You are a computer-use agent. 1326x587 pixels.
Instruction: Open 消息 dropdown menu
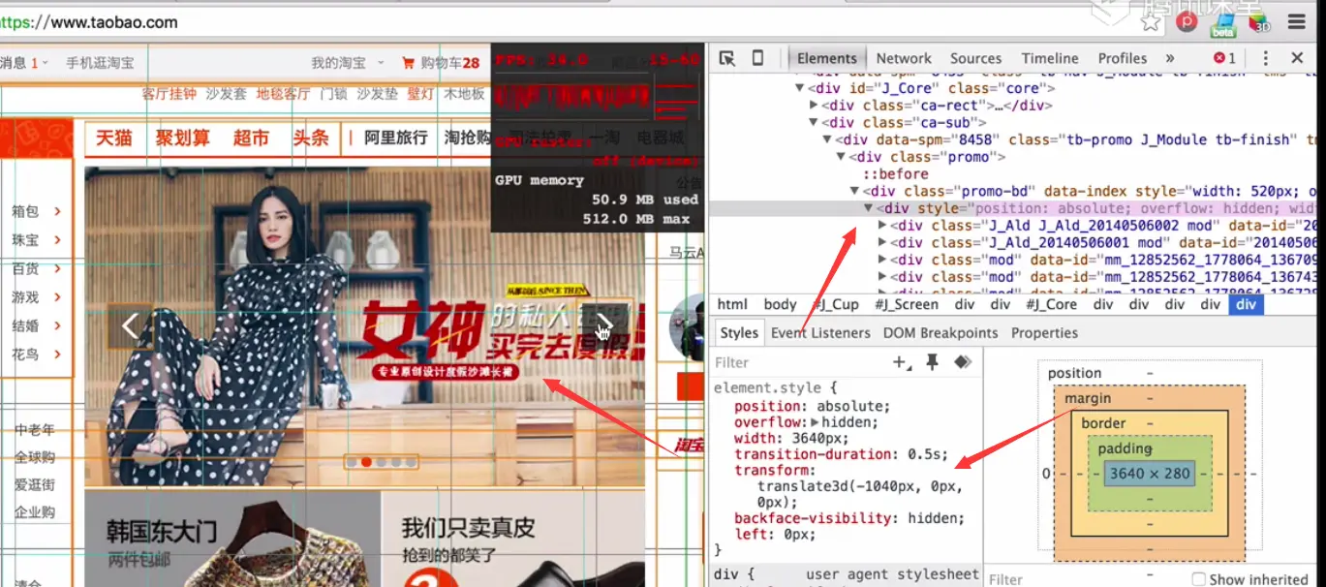(x=24, y=63)
